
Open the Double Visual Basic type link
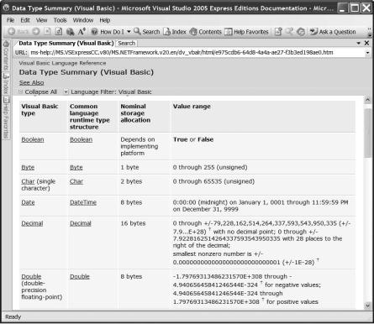(x=31, y=276)
